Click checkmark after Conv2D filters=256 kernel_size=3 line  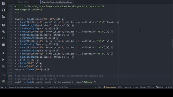point(112,54)
